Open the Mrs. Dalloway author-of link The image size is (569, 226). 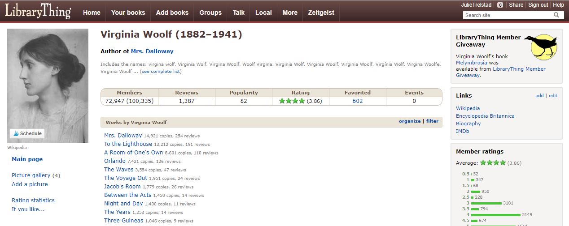tap(152, 51)
